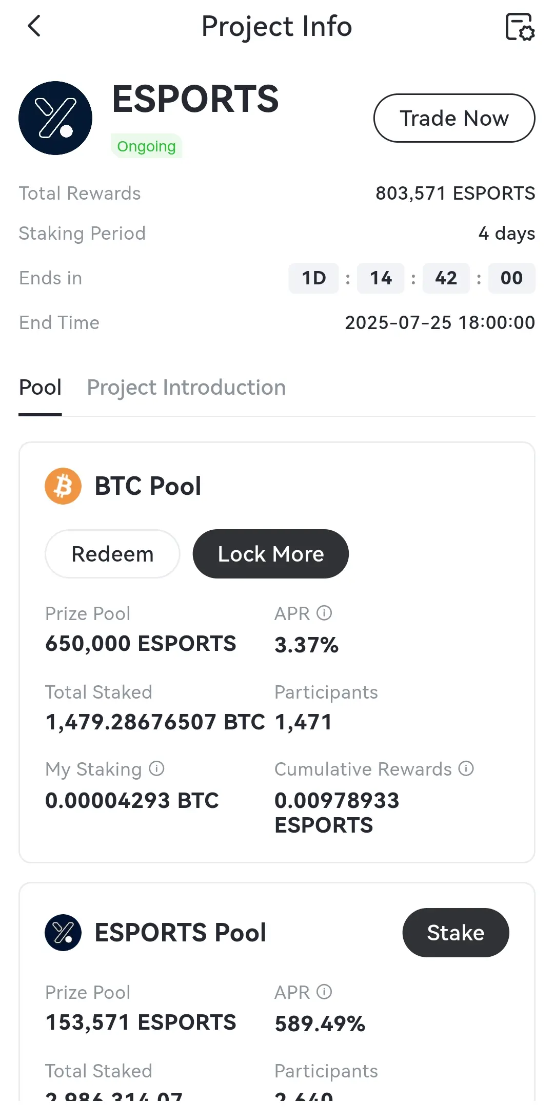Tap the ESPORTS Pool title
The width and height of the screenshot is (554, 1119).
pos(180,933)
